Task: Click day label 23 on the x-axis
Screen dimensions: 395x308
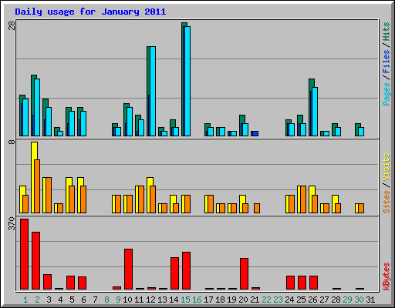Action: pos(278,300)
